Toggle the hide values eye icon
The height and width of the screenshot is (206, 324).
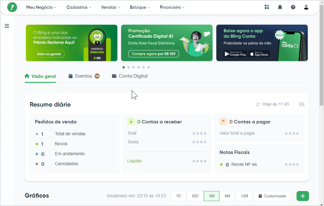pos(302,104)
